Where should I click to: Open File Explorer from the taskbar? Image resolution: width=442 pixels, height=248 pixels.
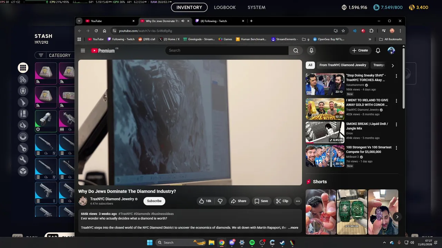click(x=211, y=242)
